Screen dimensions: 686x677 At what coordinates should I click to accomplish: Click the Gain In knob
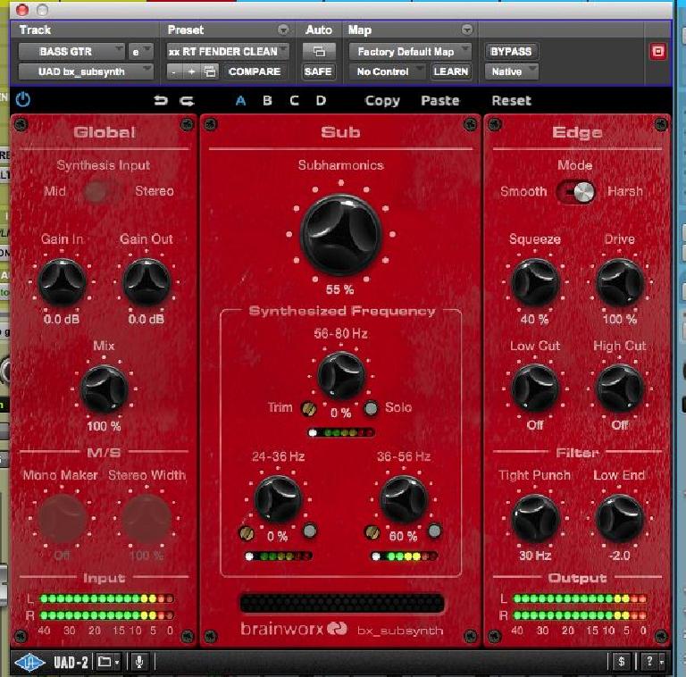coord(62,282)
